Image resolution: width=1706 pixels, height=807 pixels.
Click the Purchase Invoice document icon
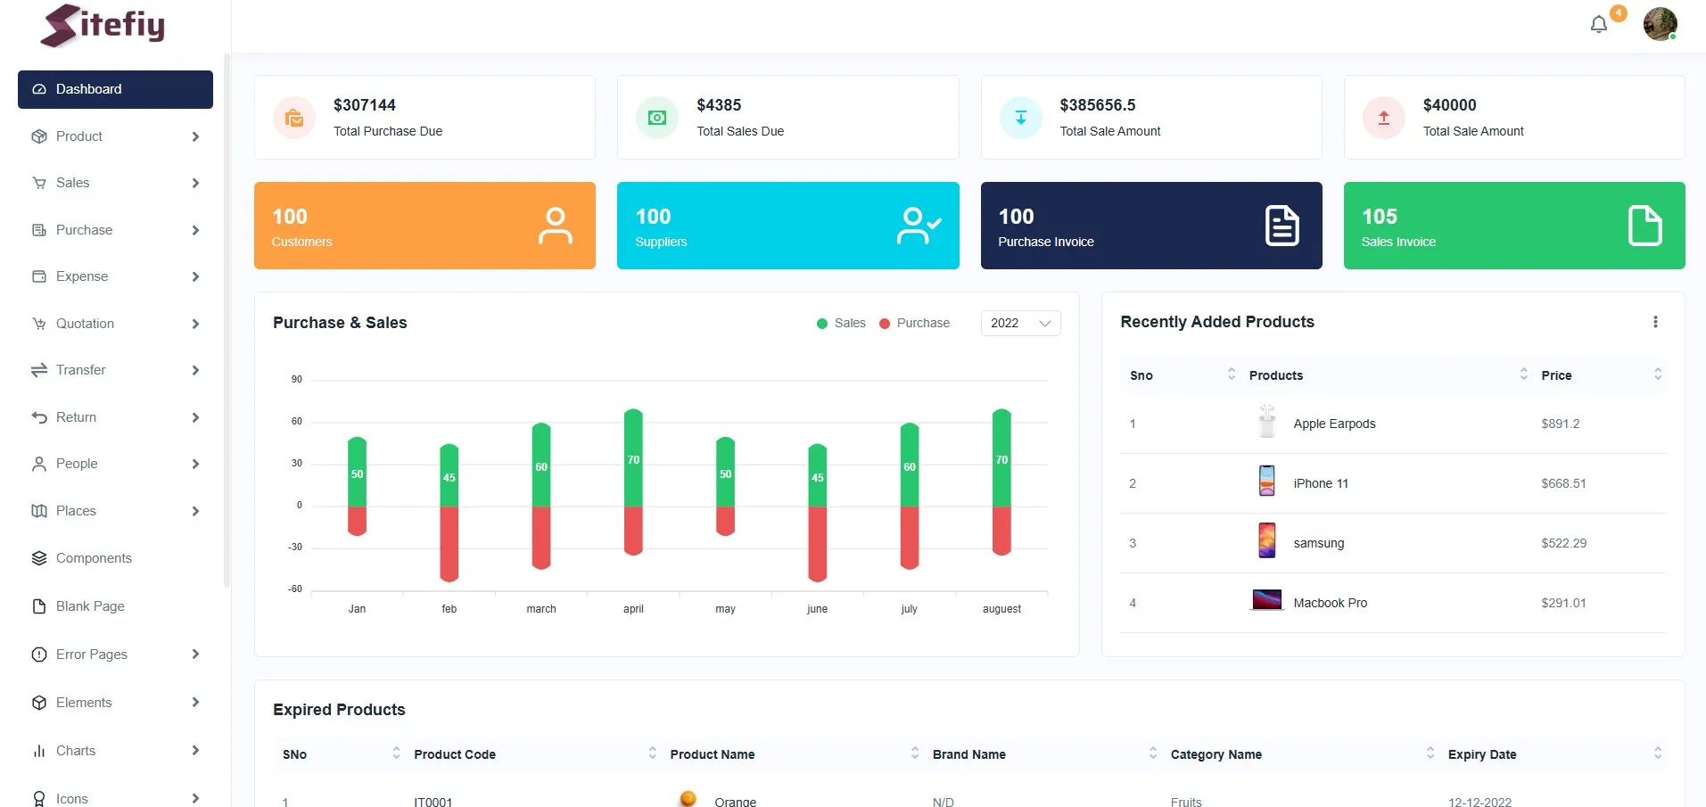tap(1282, 226)
